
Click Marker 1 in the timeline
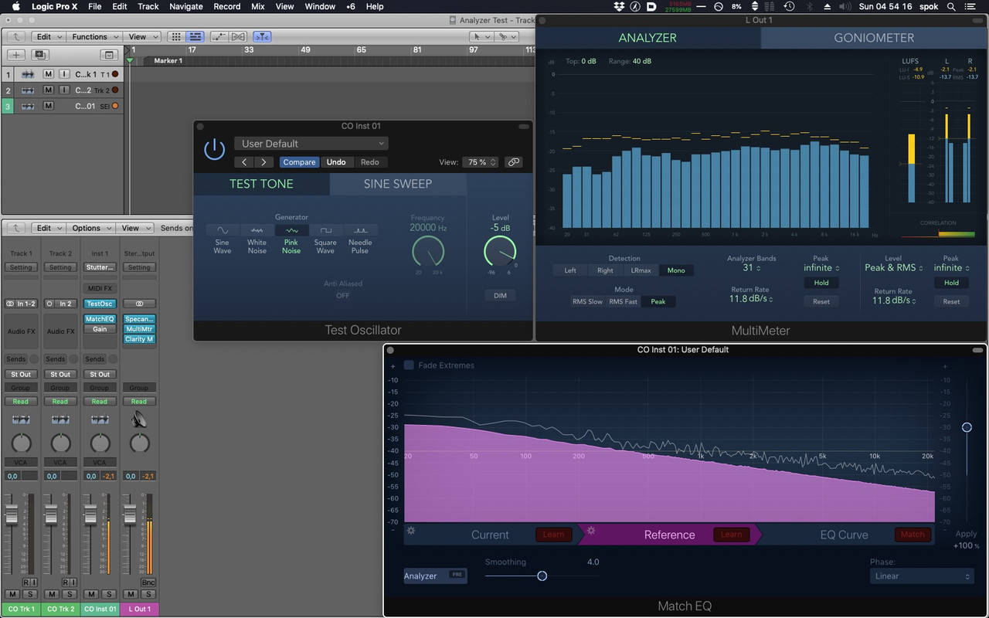(x=168, y=60)
